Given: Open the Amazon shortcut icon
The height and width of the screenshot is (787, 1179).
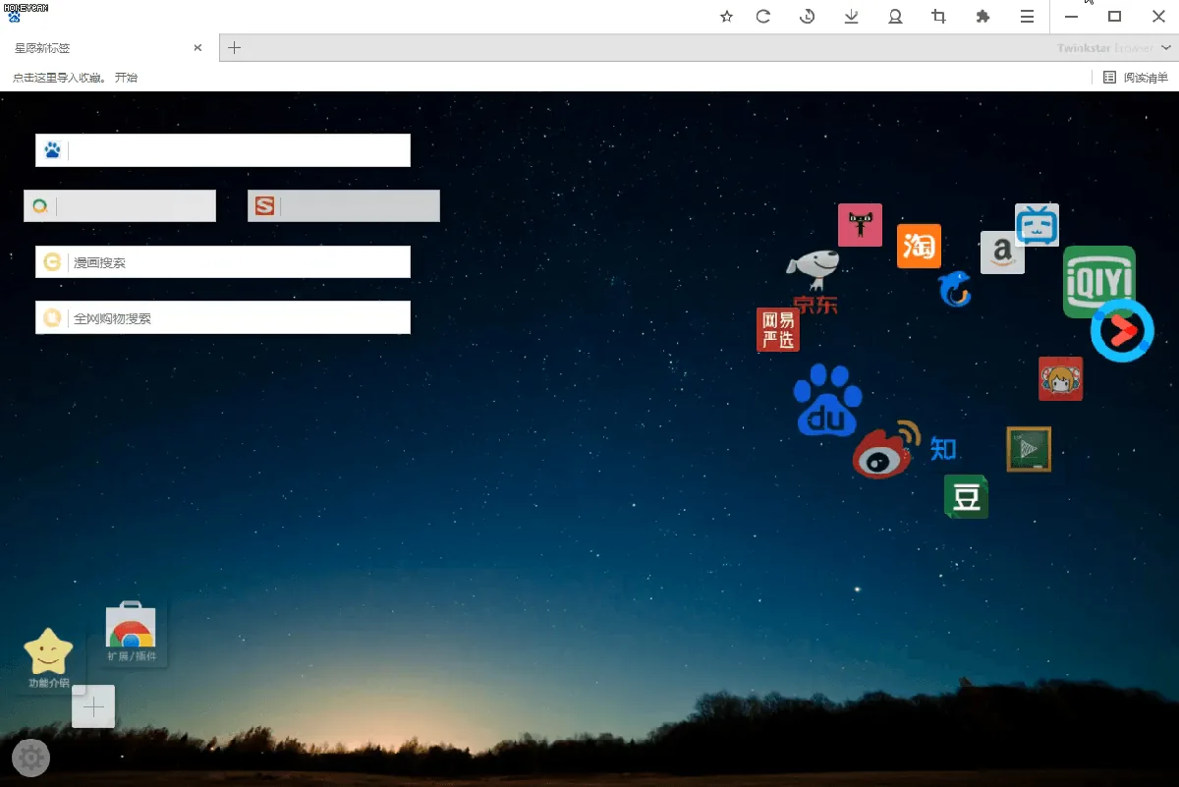Looking at the screenshot, I should coord(1002,253).
